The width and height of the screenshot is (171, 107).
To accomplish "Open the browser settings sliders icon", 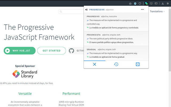I will tap(168, 3).
